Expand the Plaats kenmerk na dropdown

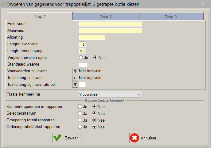(x=110, y=94)
